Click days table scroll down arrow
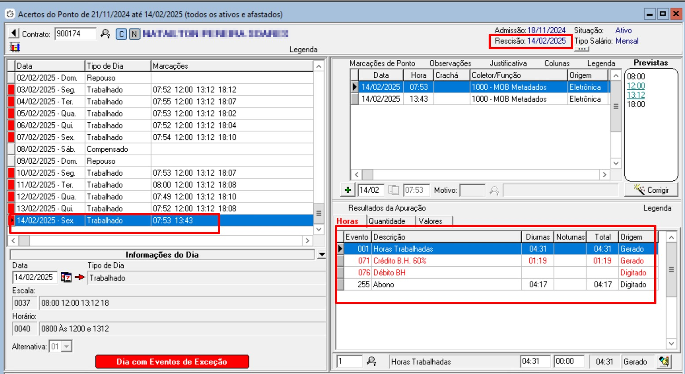 pos(319,229)
